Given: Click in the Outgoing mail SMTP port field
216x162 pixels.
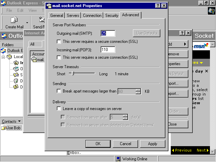Looking at the screenshot, I should click(108, 33).
